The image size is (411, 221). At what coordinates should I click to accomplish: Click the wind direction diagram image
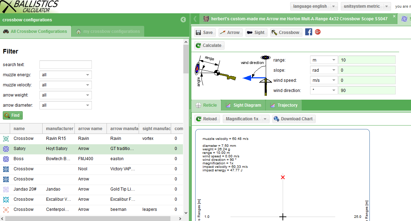coord(256,75)
